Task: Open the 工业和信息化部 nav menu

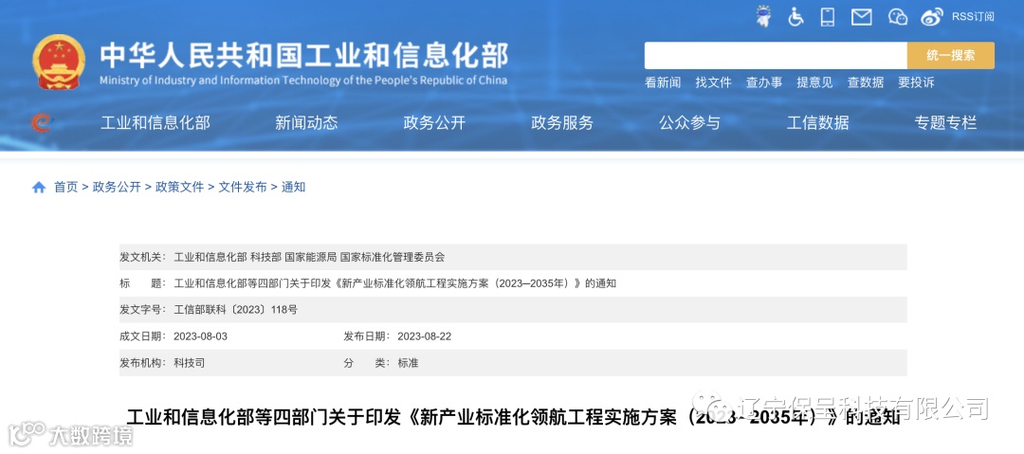Action: [155, 122]
